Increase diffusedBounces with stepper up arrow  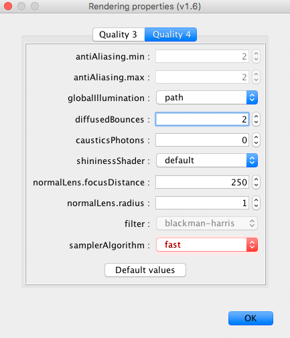[x=256, y=116]
